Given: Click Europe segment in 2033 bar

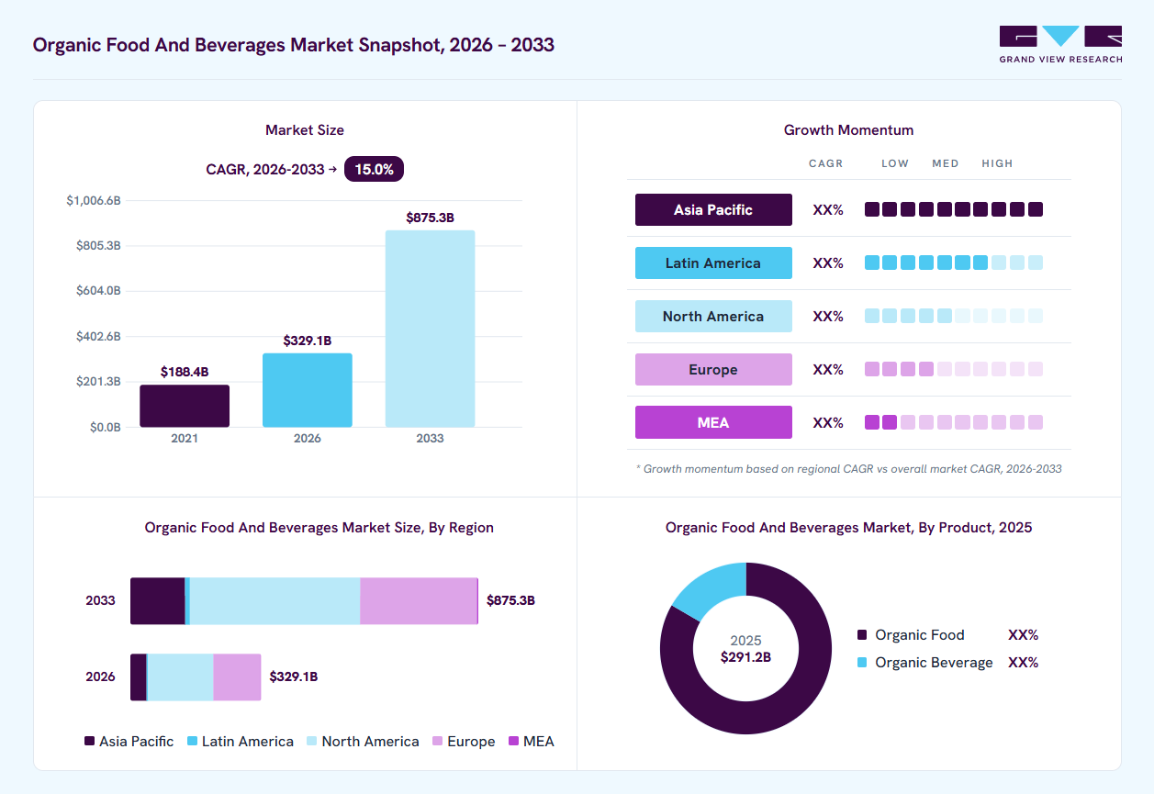Looking at the screenshot, I should tap(418, 601).
